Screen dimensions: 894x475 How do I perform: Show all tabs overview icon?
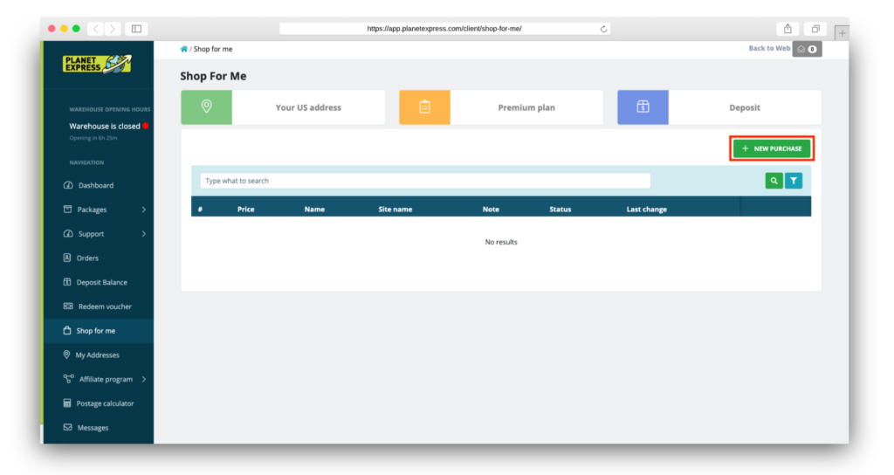815,29
